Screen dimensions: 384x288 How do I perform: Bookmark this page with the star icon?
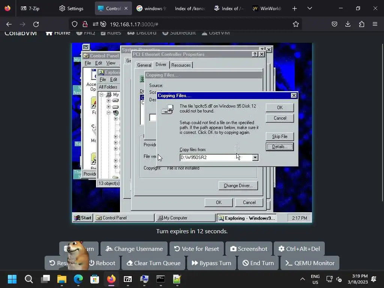click(x=296, y=24)
